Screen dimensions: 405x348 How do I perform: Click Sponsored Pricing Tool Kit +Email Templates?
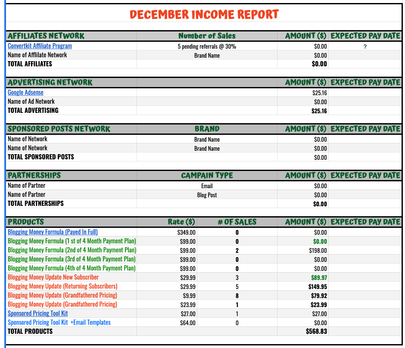59,322
